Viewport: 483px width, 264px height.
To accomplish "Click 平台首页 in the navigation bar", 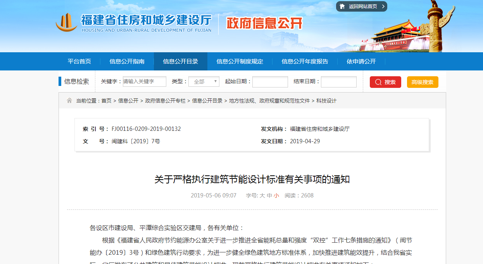I will pyautogui.click(x=79, y=62).
